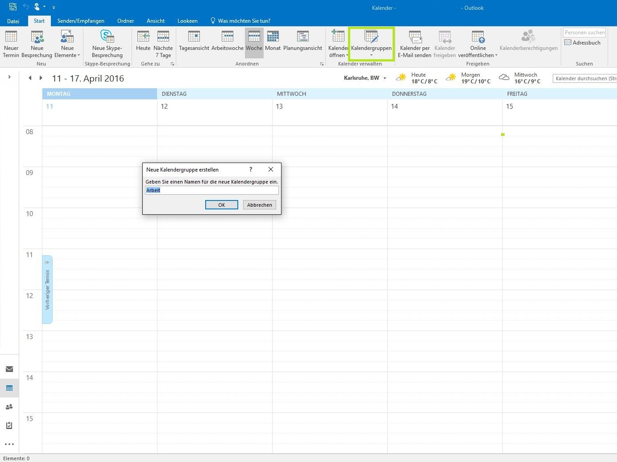
Task: Click Morgen weather forecast
Action: point(469,78)
